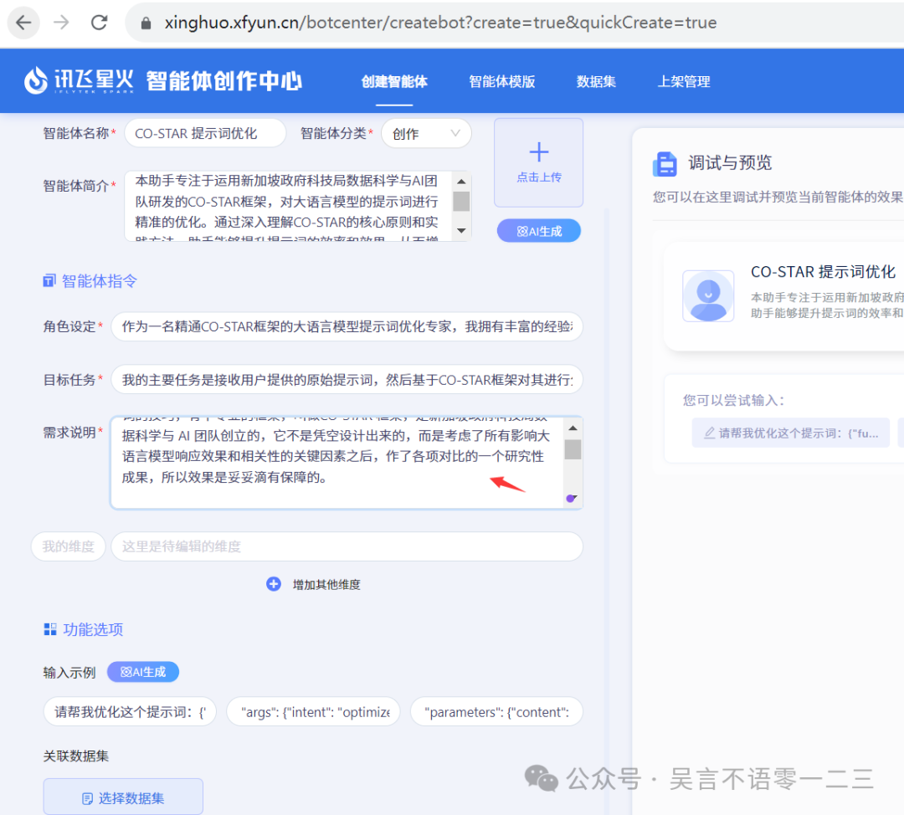Go forward using browser forward arrow
This screenshot has width=904, height=815.
[61, 23]
